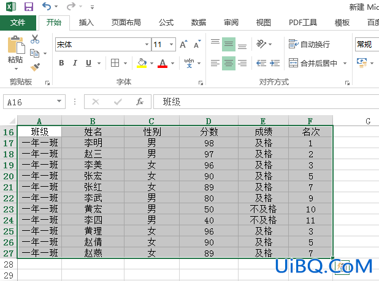The image size is (379, 281).
Task: Click the align text right icon
Action: (242, 63)
